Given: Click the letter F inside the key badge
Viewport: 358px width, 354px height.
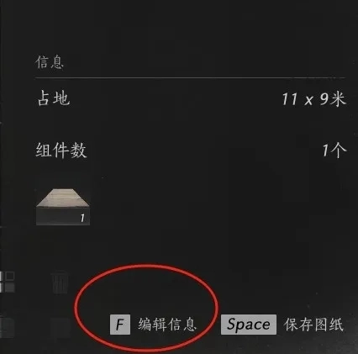Looking at the screenshot, I should tap(120, 325).
